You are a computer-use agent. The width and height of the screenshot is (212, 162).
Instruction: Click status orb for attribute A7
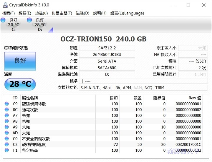click(6, 115)
